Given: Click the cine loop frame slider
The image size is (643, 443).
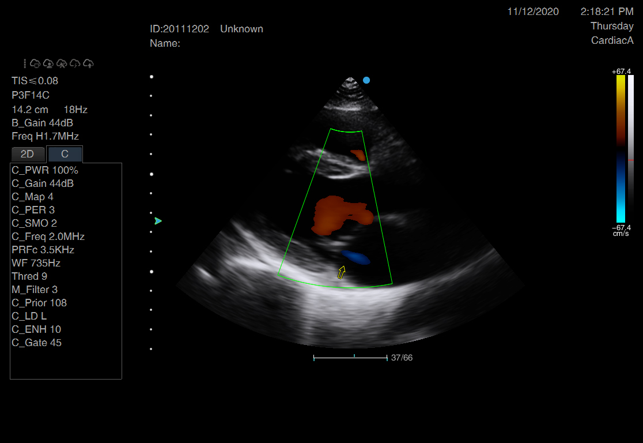Looking at the screenshot, I should click(x=350, y=358).
